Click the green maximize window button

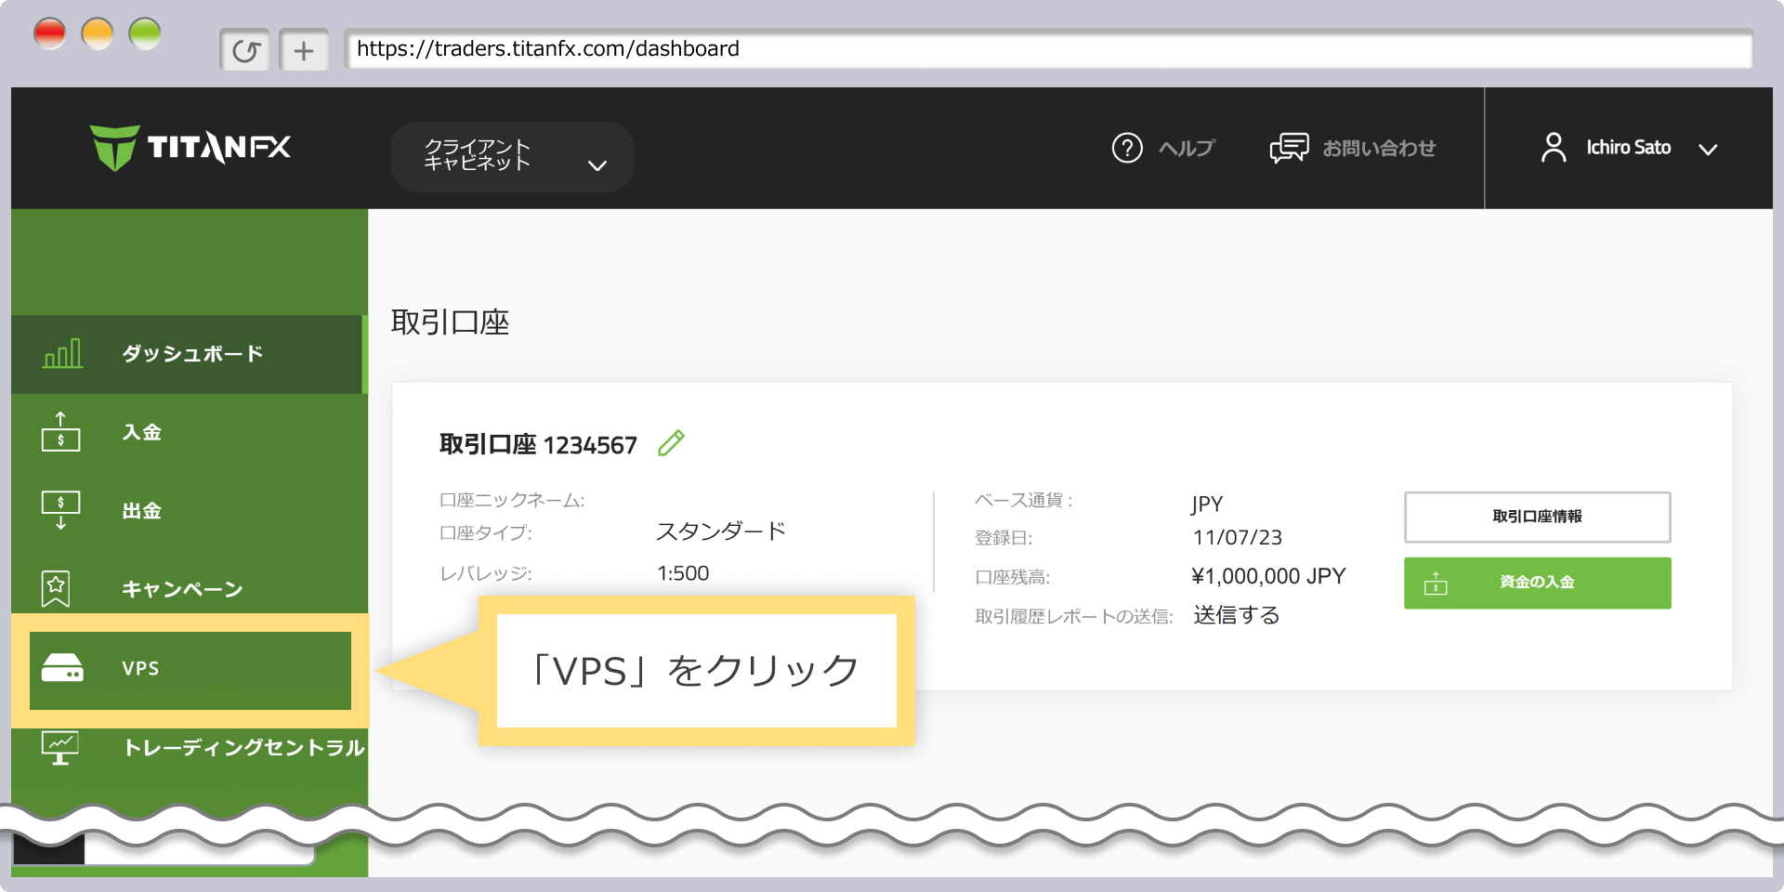[x=145, y=33]
